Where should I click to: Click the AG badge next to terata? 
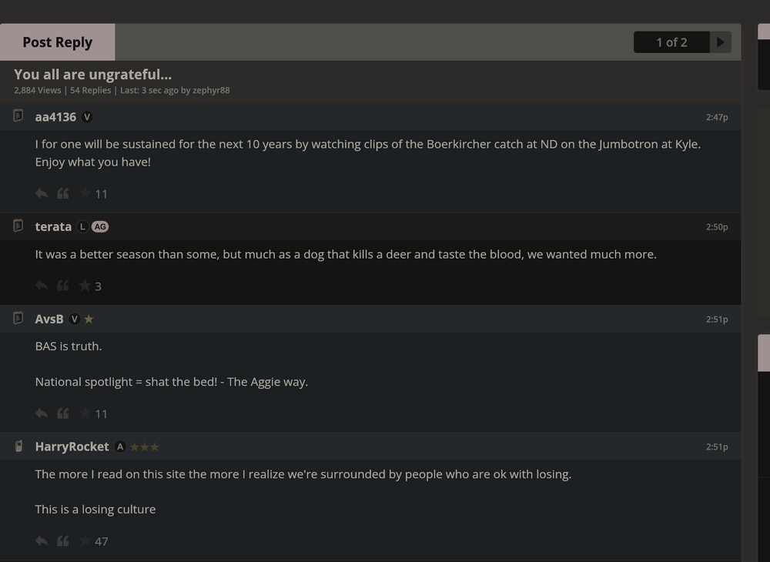point(100,226)
